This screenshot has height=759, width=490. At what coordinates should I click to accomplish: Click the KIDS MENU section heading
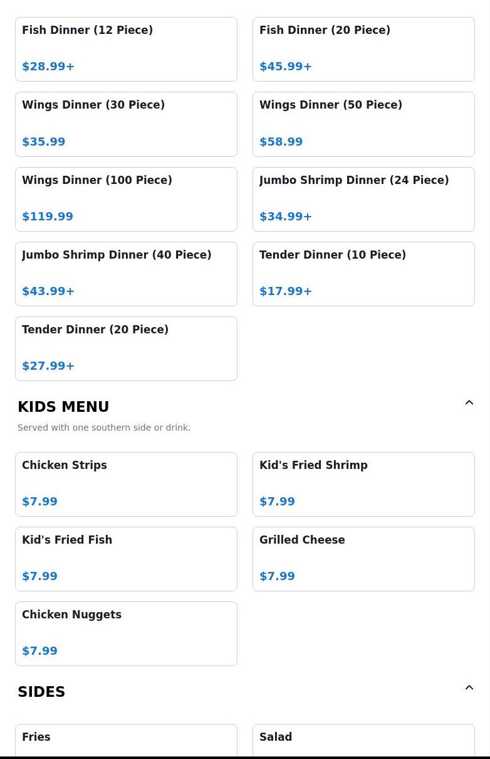pos(63,407)
